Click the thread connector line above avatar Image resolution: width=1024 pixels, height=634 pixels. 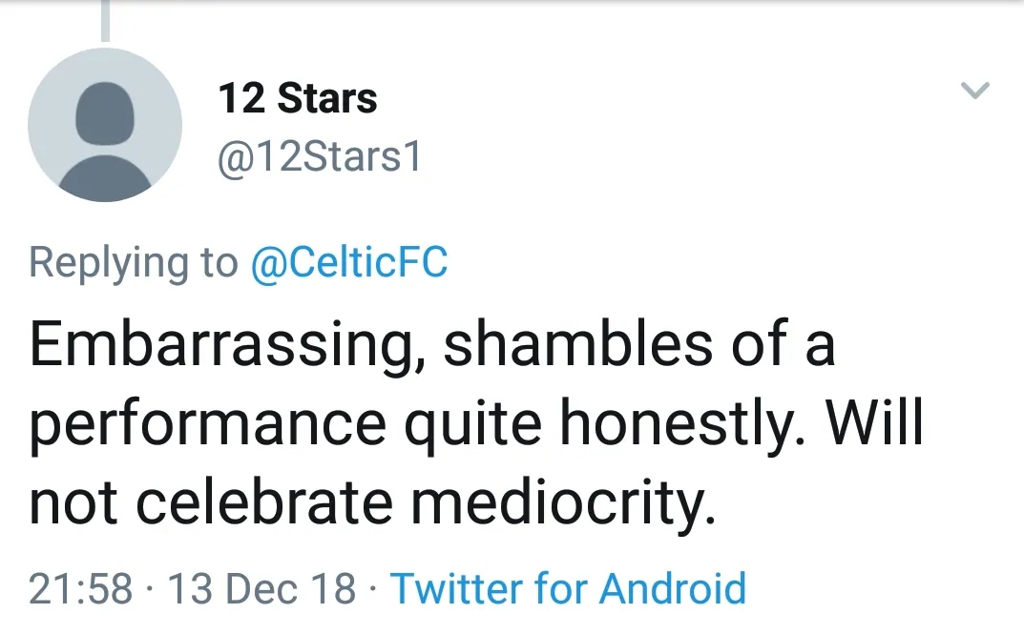tap(104, 21)
